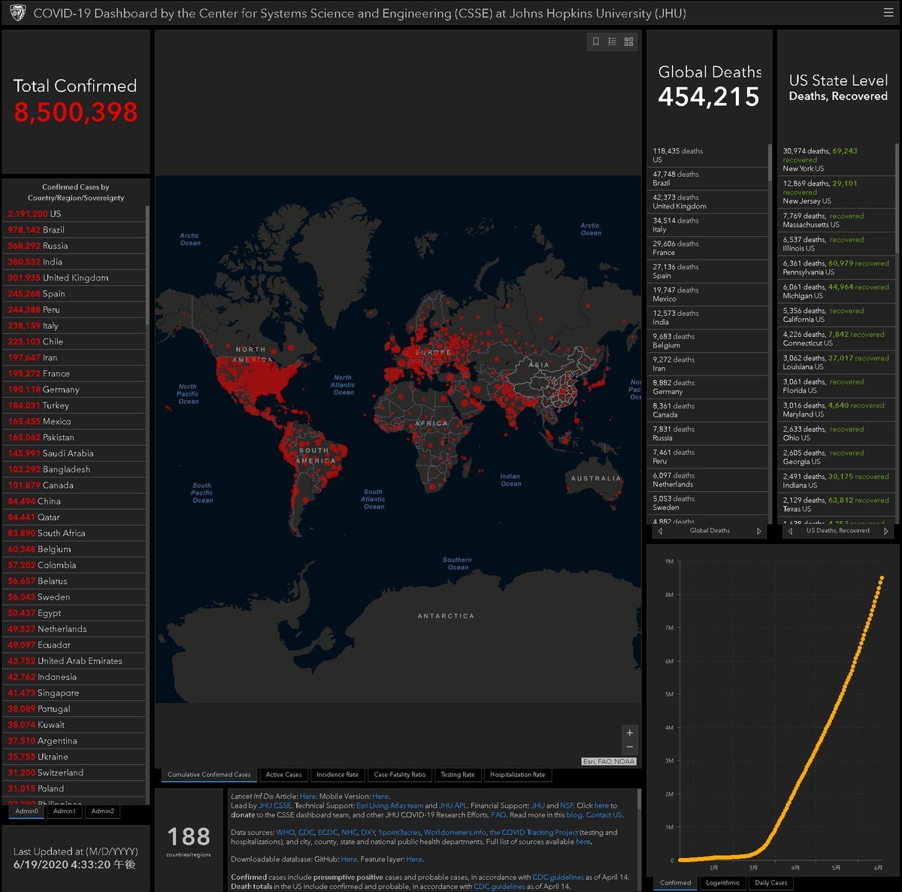Switch list to Admin1 level
Image resolution: width=902 pixels, height=892 pixels.
[x=64, y=812]
